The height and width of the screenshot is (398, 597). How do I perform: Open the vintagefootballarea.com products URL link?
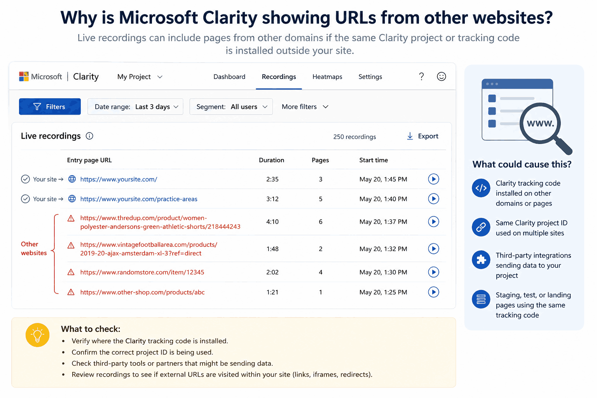[x=149, y=249]
